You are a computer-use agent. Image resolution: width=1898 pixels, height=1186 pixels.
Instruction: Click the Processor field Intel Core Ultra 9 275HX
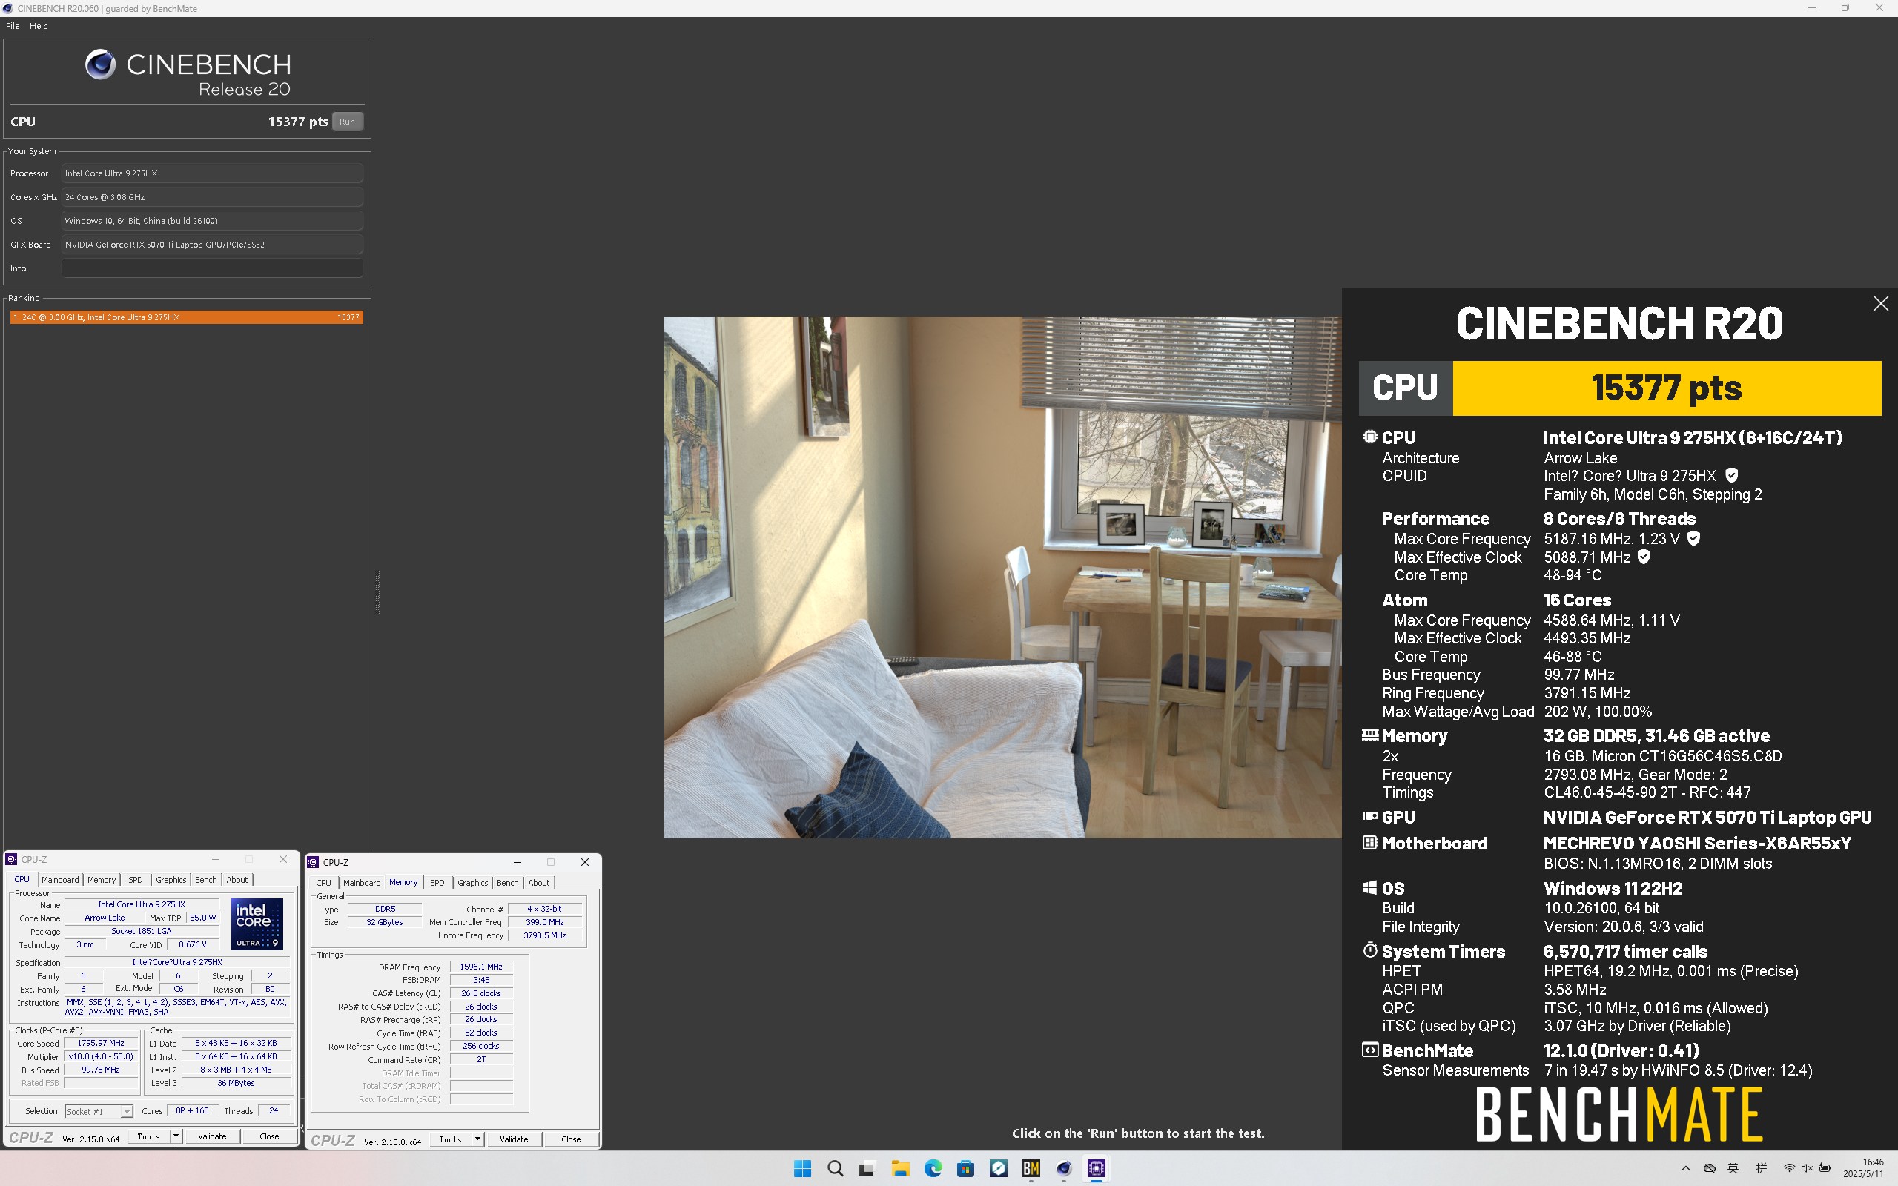pos(212,173)
